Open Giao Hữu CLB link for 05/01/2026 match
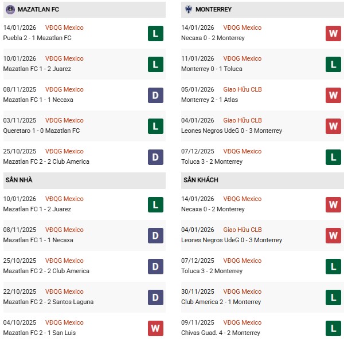The image size is (344, 339). pos(243,89)
